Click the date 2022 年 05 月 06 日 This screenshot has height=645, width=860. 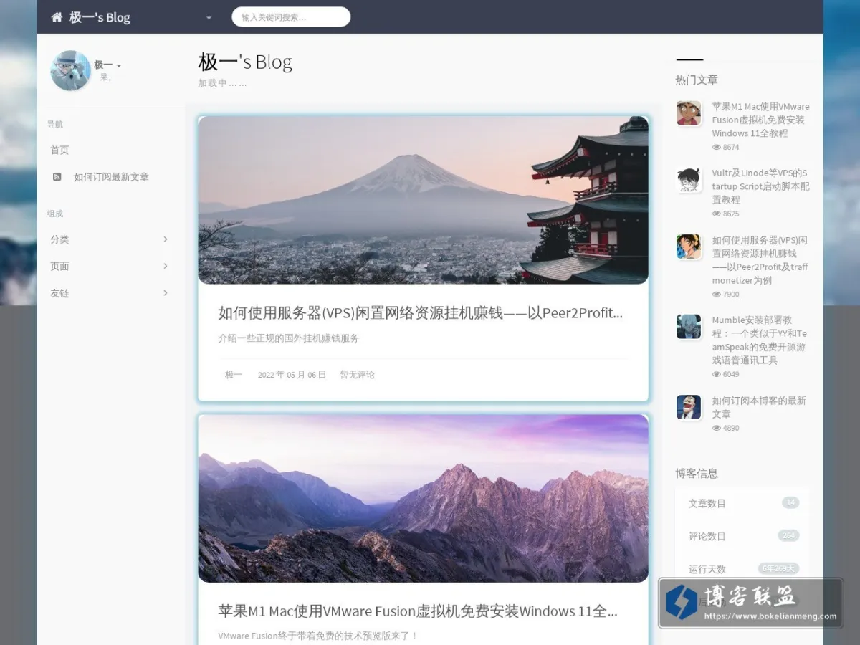point(292,375)
